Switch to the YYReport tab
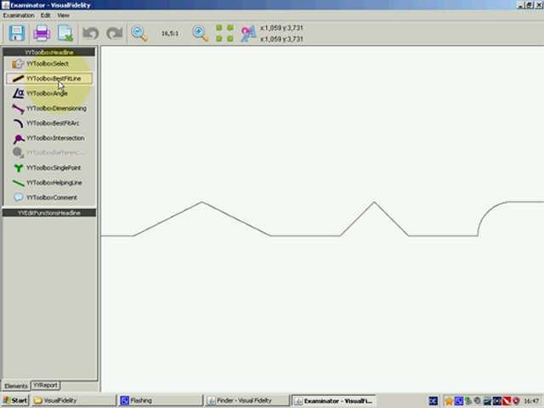This screenshot has height=408, width=544. [x=45, y=385]
